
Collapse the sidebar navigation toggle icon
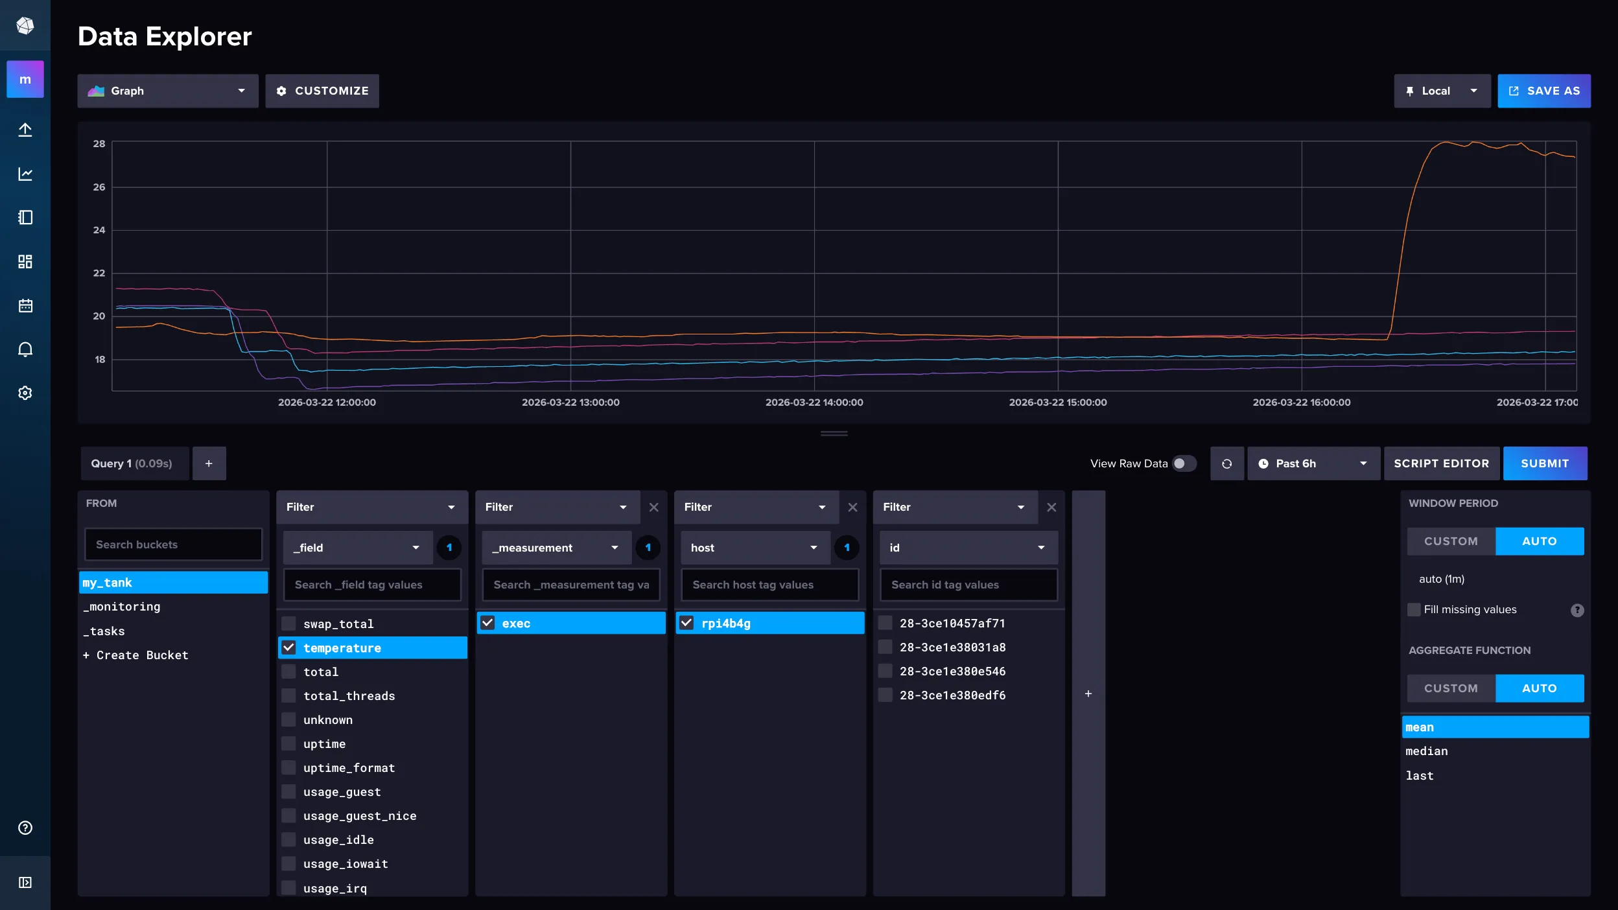click(x=25, y=882)
